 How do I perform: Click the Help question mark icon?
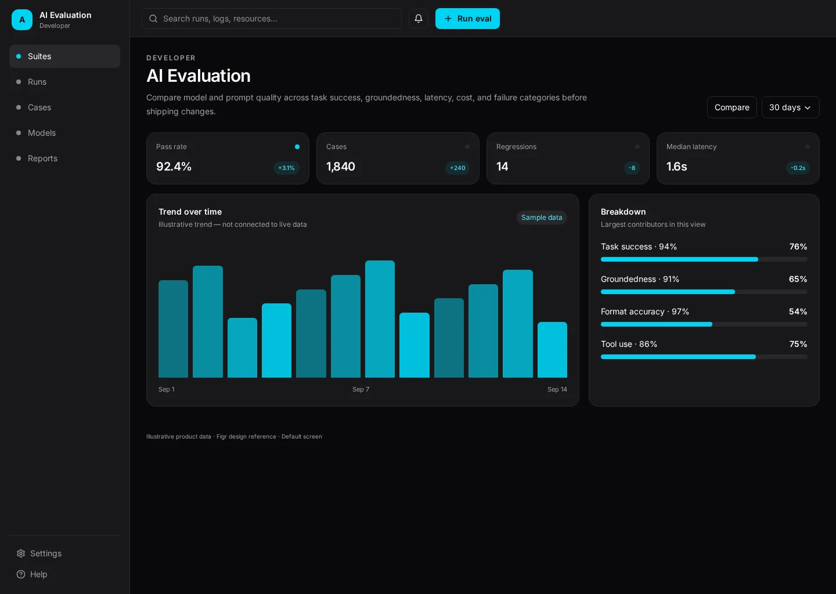(21, 574)
